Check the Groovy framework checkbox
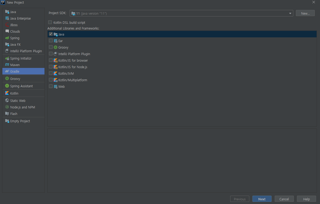This screenshot has width=320, height=204. click(x=51, y=47)
